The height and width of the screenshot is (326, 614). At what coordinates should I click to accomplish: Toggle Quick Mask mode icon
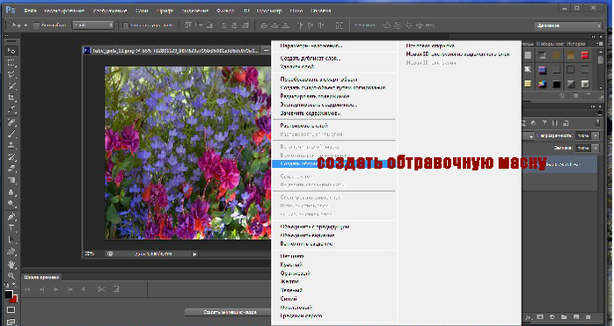(x=11, y=310)
